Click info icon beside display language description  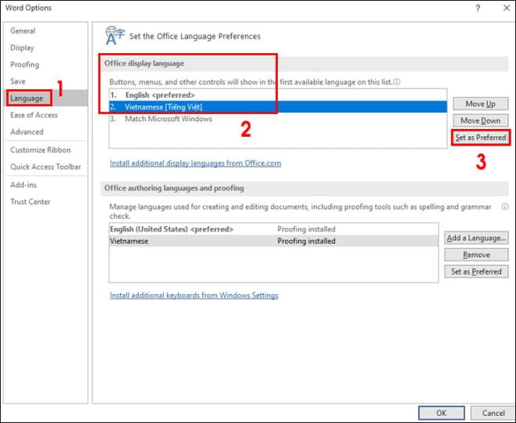point(397,82)
